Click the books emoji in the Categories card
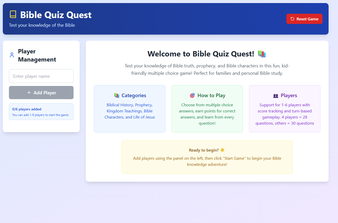 pyautogui.click(x=117, y=95)
